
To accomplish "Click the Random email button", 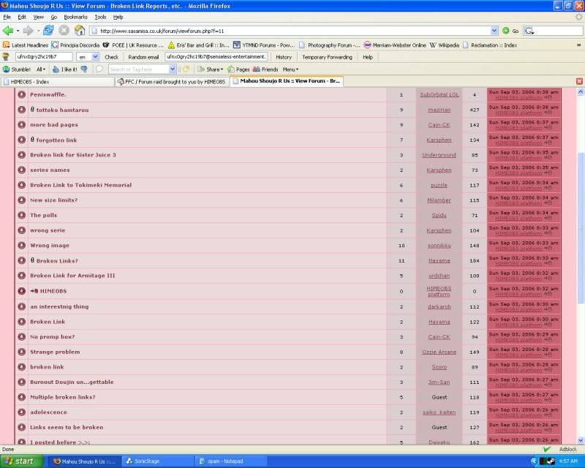I will [x=143, y=57].
